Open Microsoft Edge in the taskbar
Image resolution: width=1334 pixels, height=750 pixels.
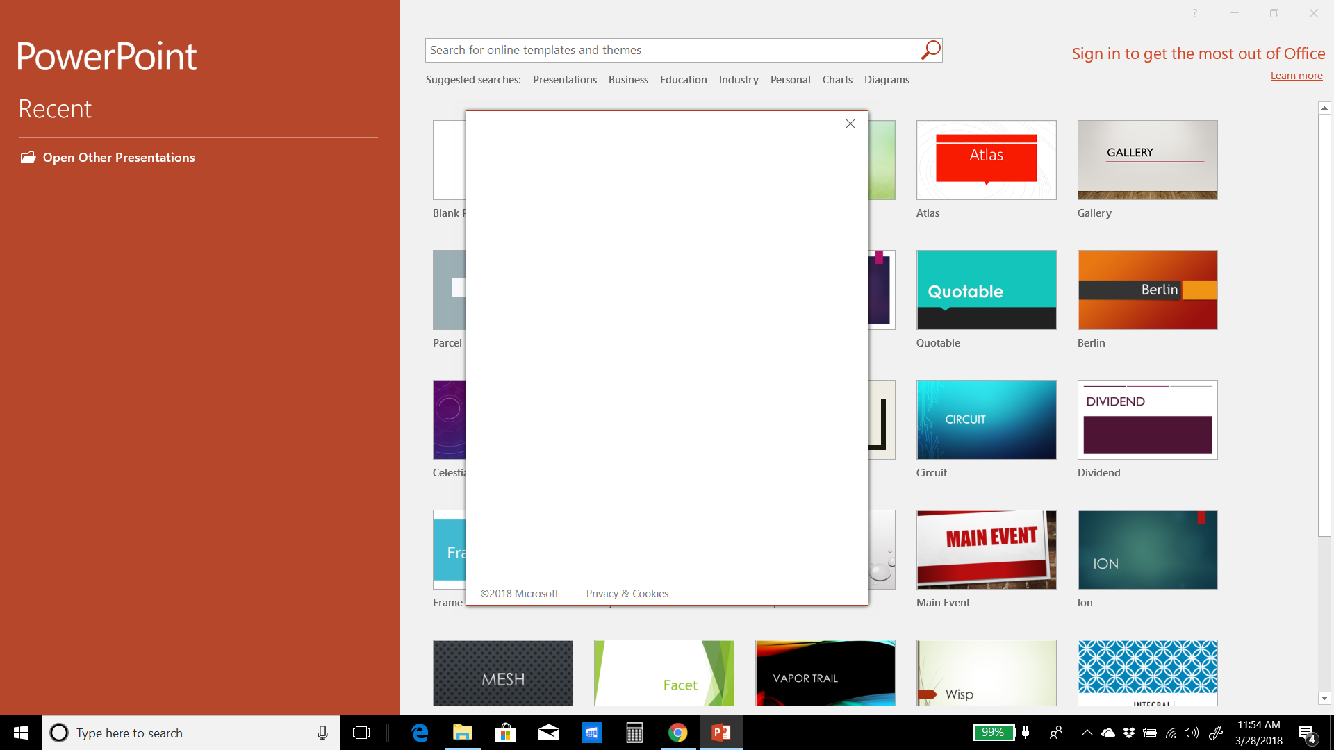point(420,733)
